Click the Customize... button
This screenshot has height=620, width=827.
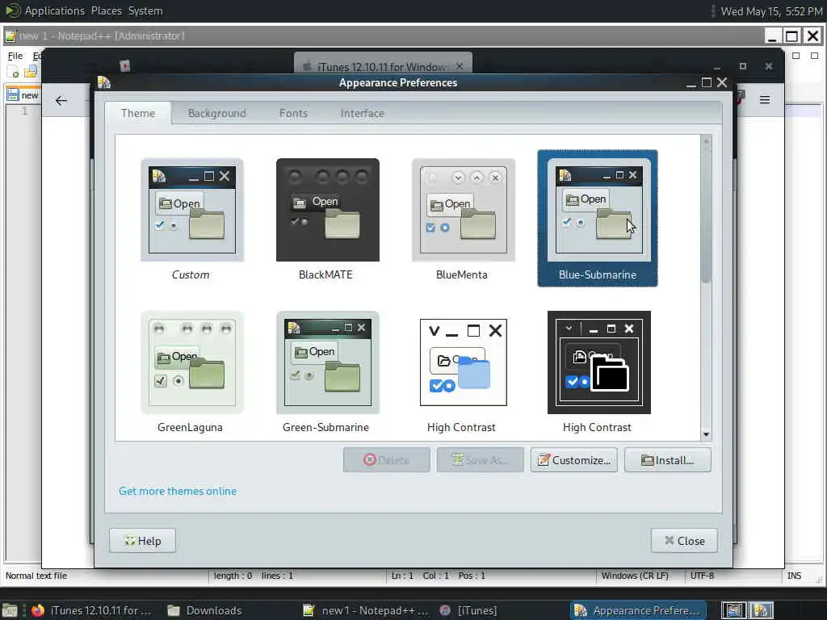click(x=574, y=460)
